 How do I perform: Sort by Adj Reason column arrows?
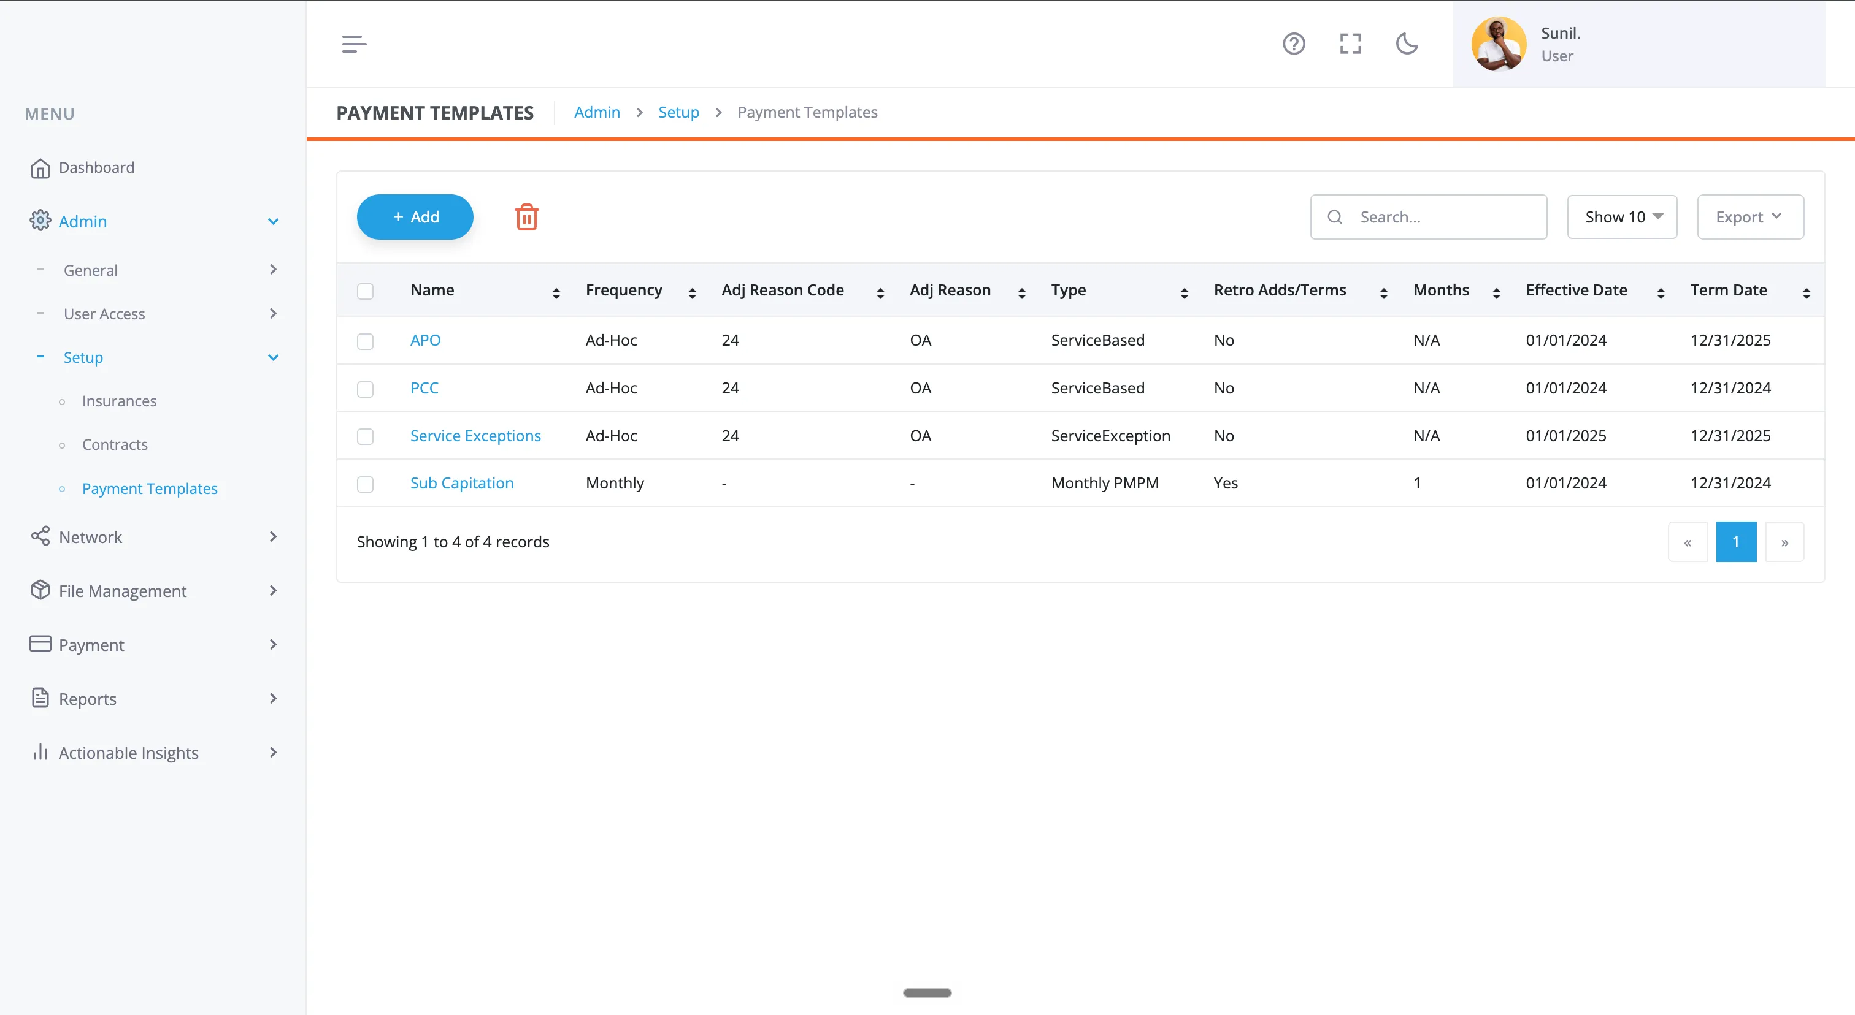click(1021, 293)
